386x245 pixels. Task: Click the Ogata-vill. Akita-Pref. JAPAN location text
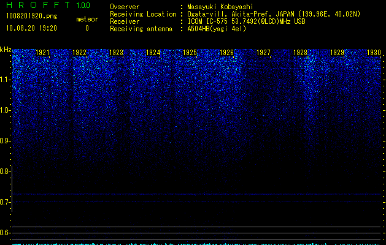274,14
